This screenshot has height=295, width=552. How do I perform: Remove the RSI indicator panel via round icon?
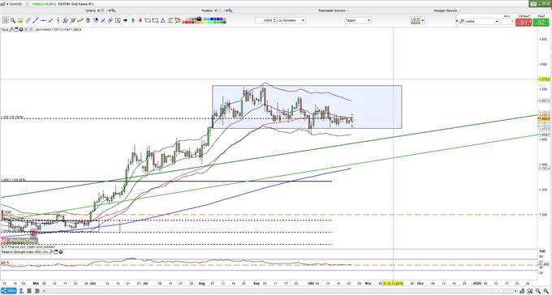pos(61,252)
